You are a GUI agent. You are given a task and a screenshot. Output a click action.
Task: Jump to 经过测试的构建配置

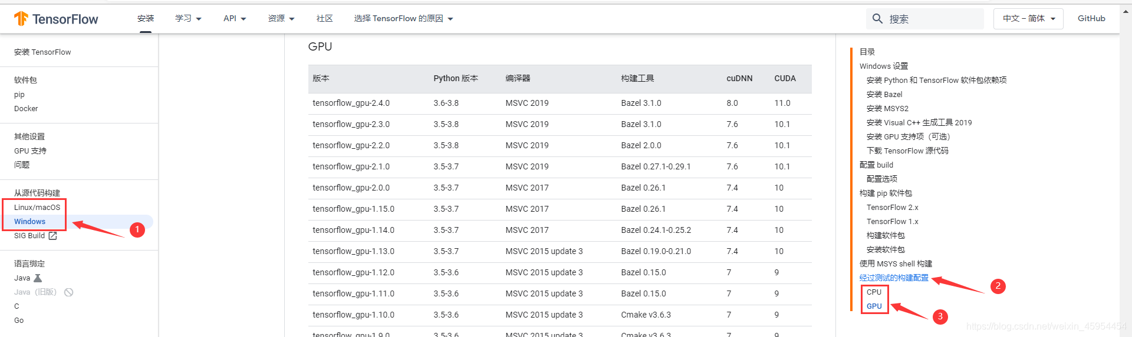[x=894, y=278]
